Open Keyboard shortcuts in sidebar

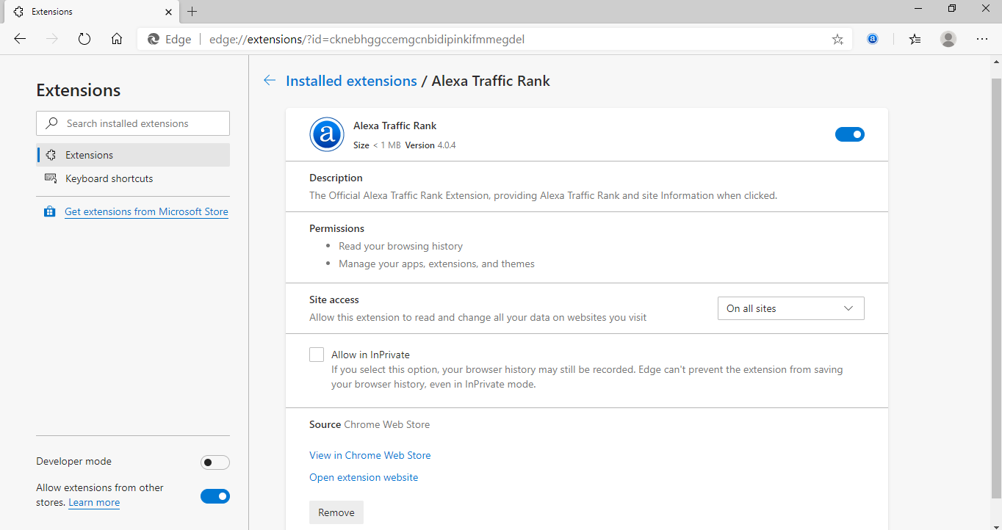pyautogui.click(x=133, y=178)
